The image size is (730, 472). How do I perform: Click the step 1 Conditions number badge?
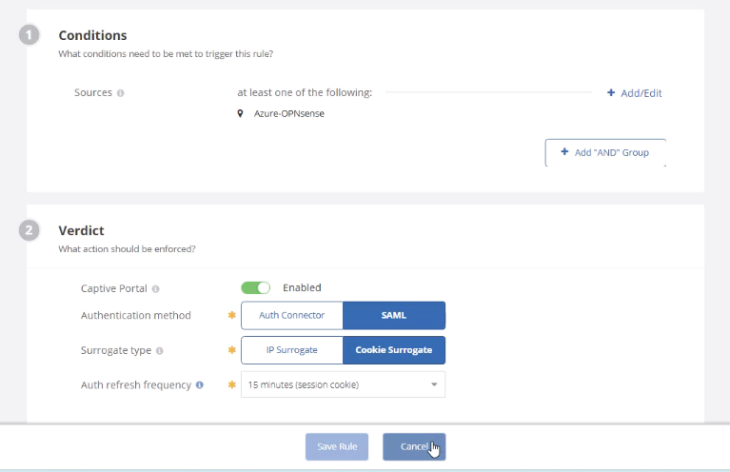click(x=29, y=35)
